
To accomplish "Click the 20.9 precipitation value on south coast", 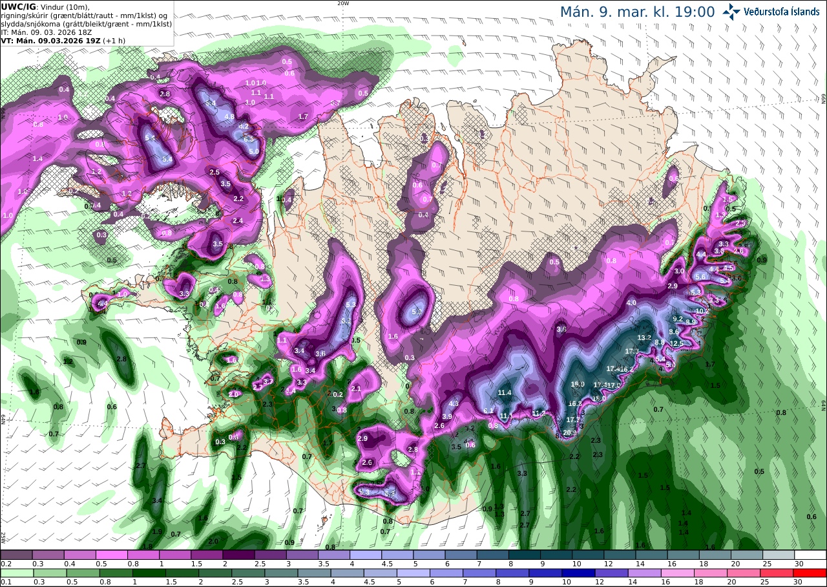I will coord(570,432).
